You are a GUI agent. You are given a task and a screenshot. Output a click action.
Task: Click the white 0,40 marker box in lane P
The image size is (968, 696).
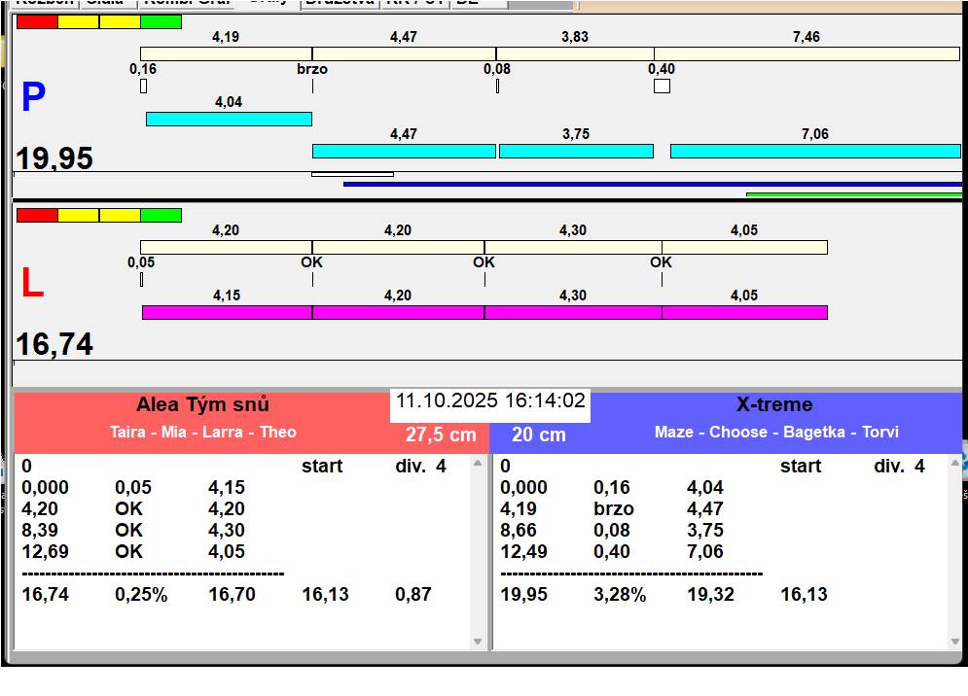click(x=662, y=86)
